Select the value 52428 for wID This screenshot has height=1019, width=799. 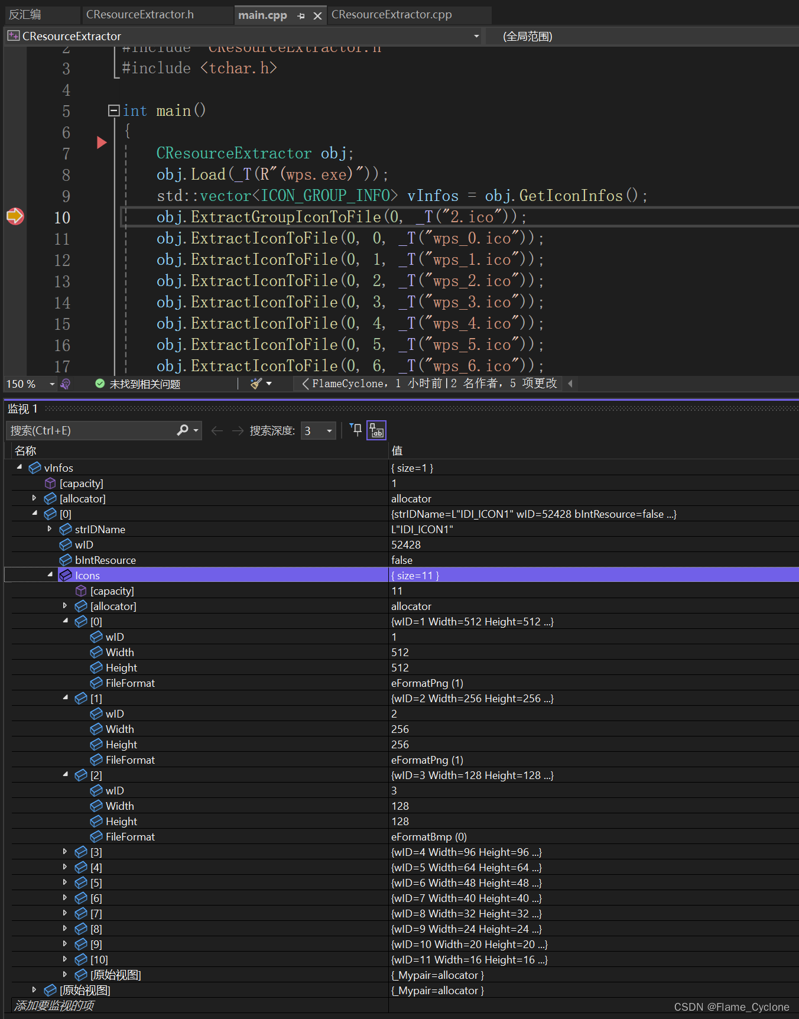(406, 544)
